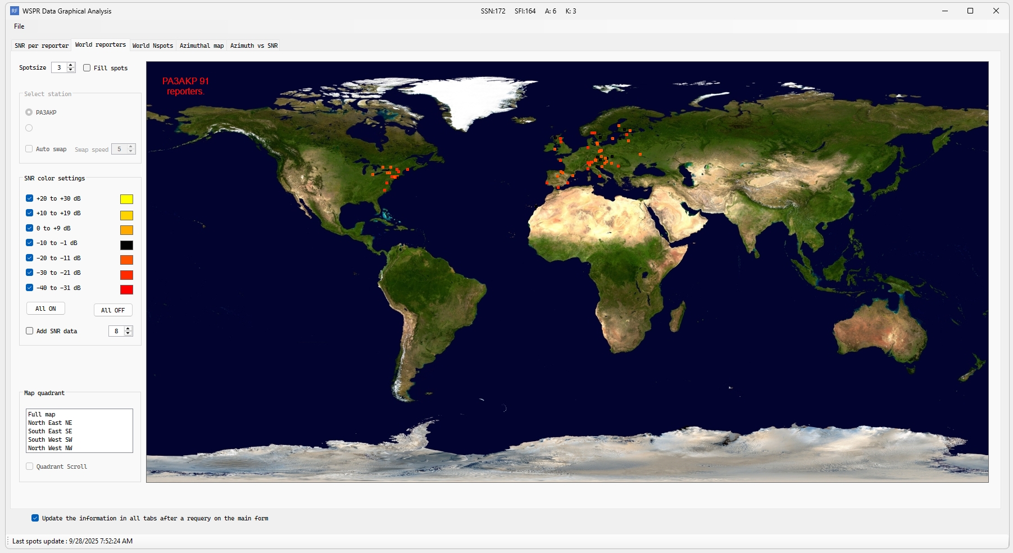
Task: Click the Last spots update status text
Action: [x=72, y=541]
